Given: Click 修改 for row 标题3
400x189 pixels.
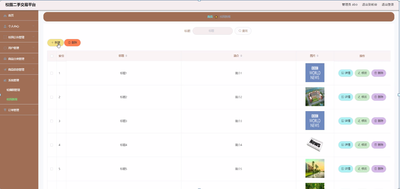Looking at the screenshot, I should [362, 121].
